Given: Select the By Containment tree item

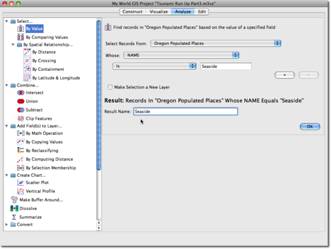Looking at the screenshot, I should (48, 69).
